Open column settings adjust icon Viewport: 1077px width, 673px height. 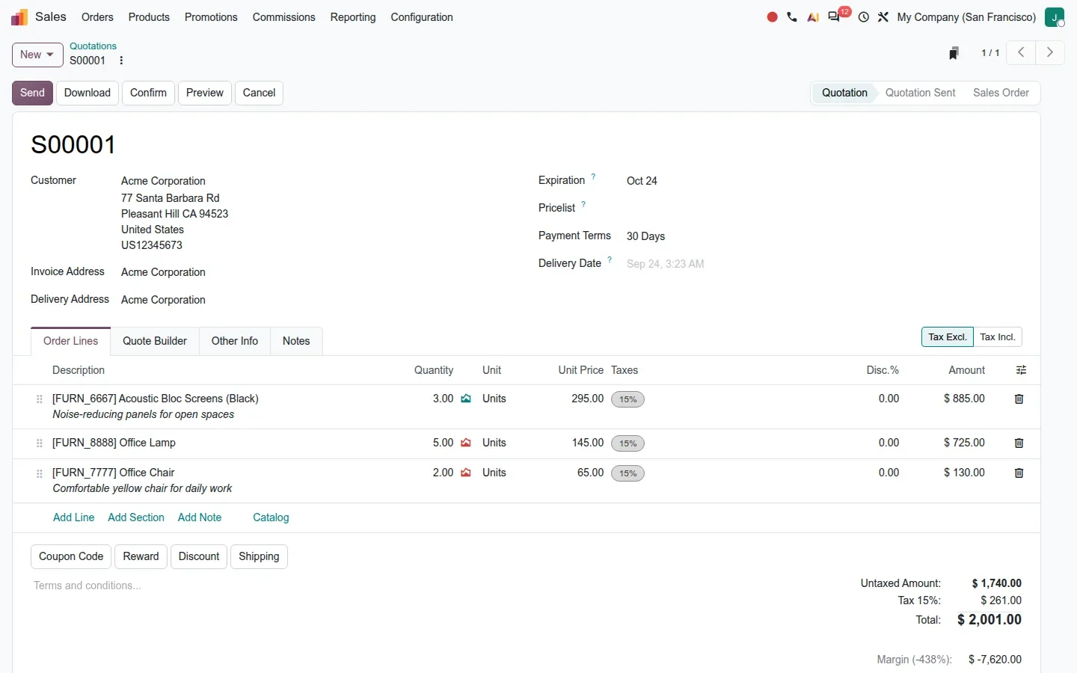pyautogui.click(x=1021, y=370)
